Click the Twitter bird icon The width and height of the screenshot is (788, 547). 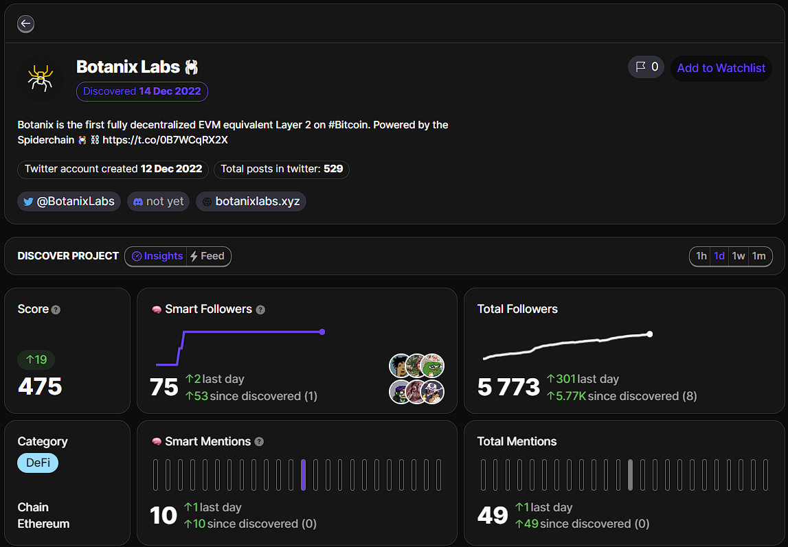click(x=28, y=202)
